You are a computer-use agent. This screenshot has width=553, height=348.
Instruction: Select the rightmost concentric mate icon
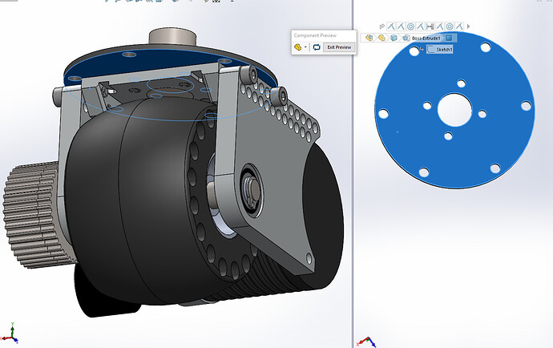point(450,26)
